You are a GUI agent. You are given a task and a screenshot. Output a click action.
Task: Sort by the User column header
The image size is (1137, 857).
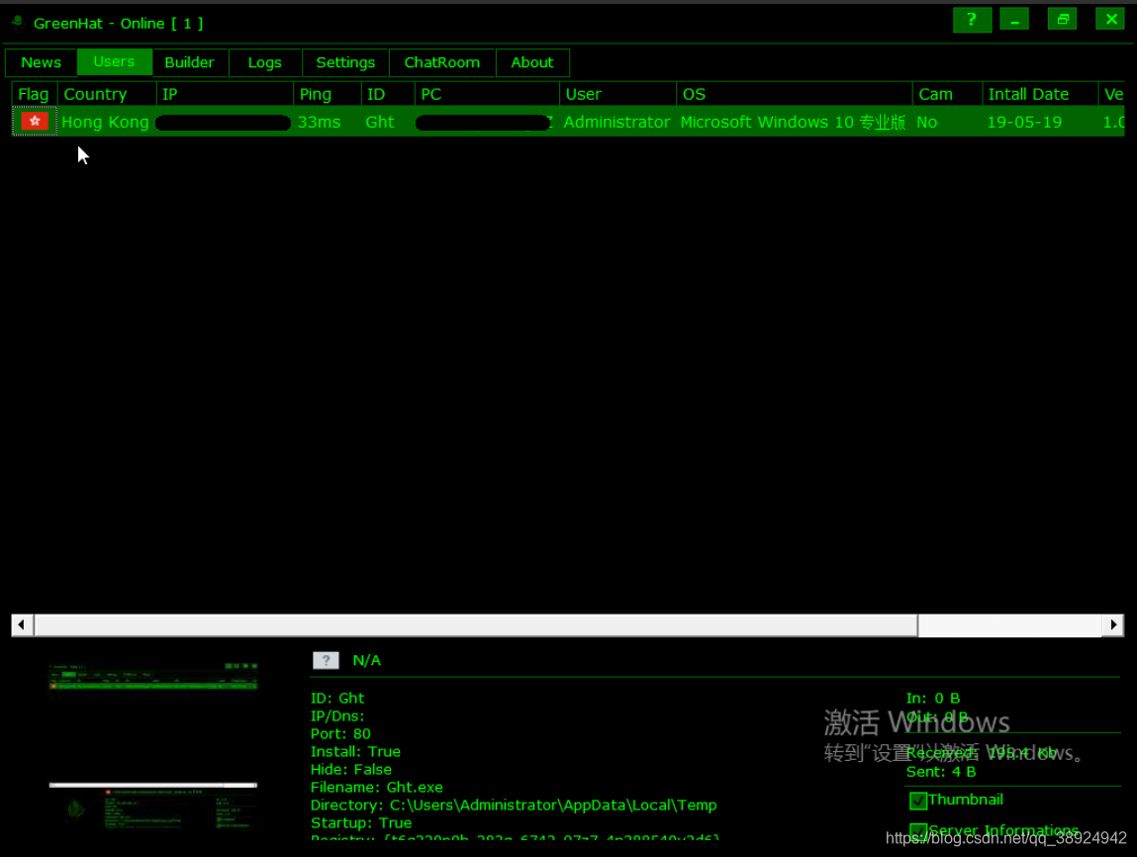[617, 94]
